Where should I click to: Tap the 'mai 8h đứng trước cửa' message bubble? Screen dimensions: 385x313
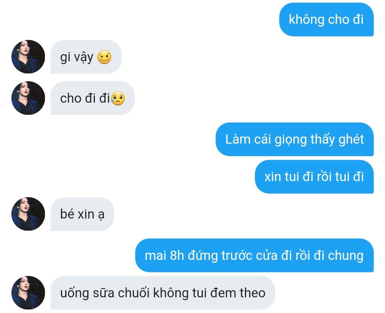(255, 255)
